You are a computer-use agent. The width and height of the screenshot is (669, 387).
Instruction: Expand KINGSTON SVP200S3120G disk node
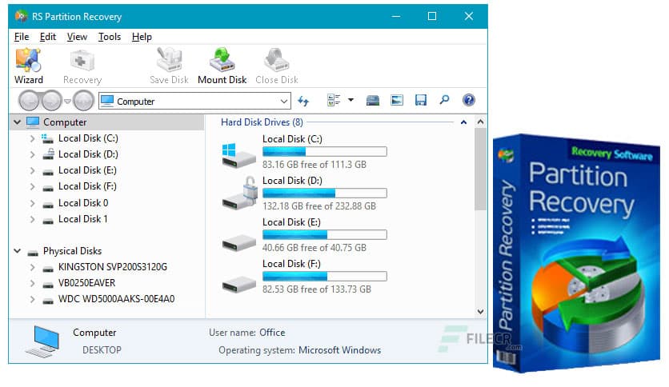(x=33, y=267)
